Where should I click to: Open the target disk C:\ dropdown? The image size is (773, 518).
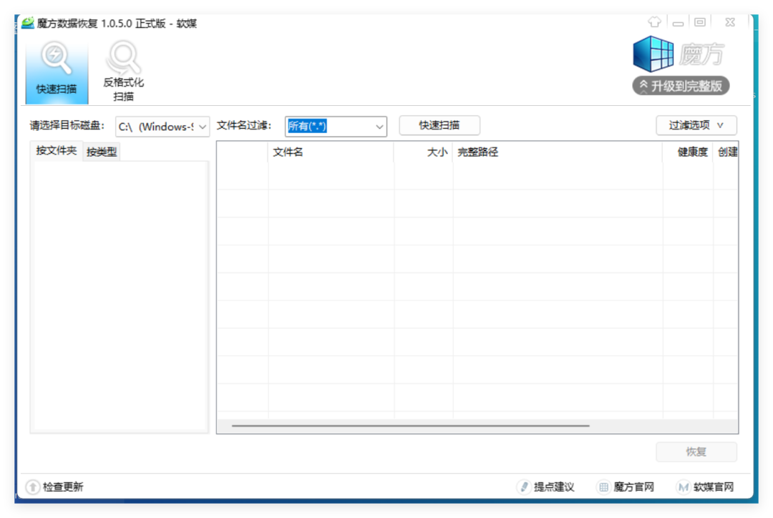pos(162,127)
